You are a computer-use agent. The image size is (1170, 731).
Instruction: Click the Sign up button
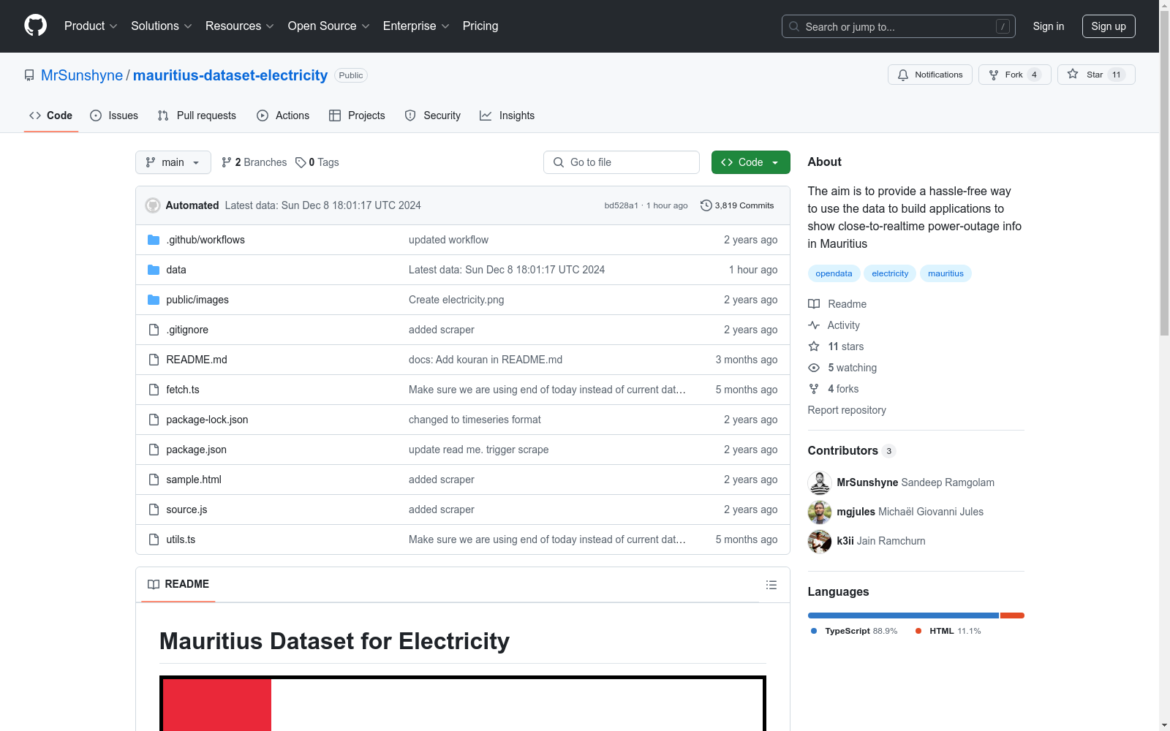pos(1109,26)
